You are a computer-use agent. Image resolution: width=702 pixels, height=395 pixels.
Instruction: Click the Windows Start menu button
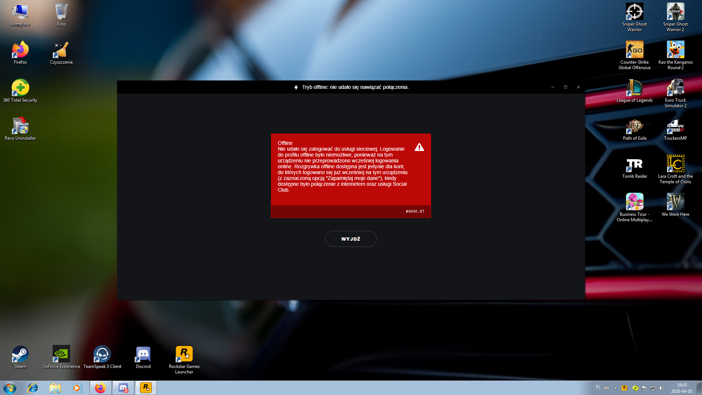tap(7, 387)
